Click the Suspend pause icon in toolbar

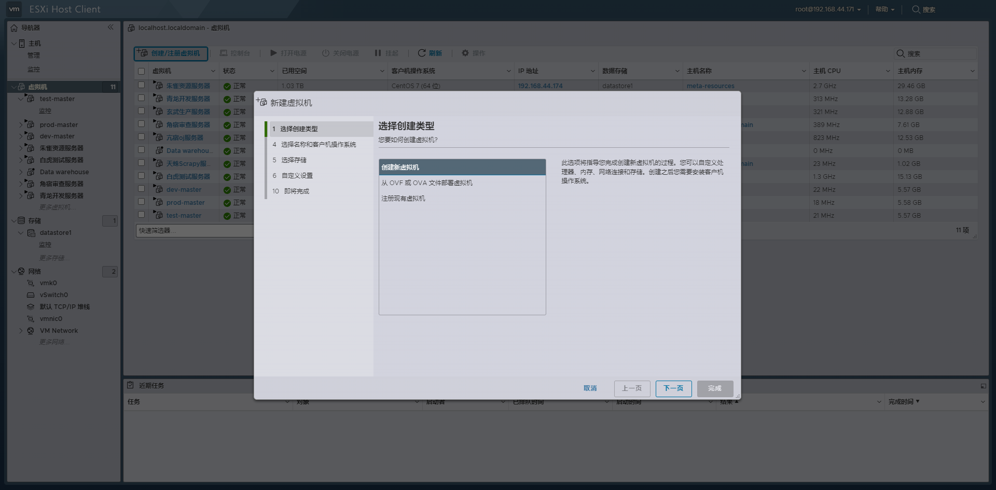[378, 53]
